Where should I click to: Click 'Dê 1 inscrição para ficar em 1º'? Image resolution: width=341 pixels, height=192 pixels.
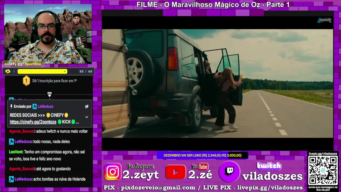(55, 81)
